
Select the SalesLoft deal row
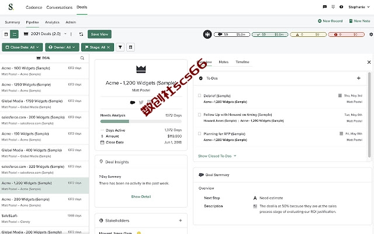(44, 218)
